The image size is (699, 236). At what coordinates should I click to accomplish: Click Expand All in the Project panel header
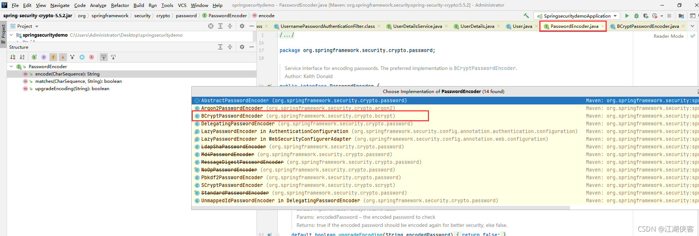pyautogui.click(x=220, y=26)
